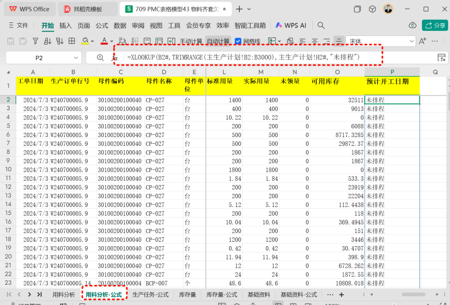Switch to the 插入 ribbon tab
Viewport: 450px width, 305px height.
pos(65,25)
